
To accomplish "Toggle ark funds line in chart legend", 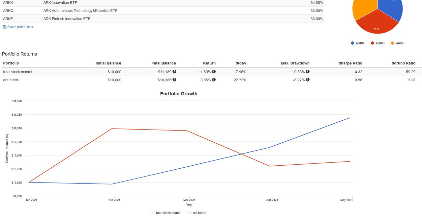I will click(x=197, y=213).
